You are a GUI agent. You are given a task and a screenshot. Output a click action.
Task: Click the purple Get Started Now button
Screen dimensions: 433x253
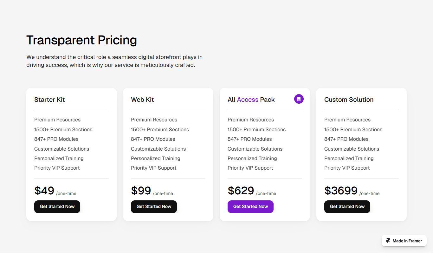[x=250, y=207]
